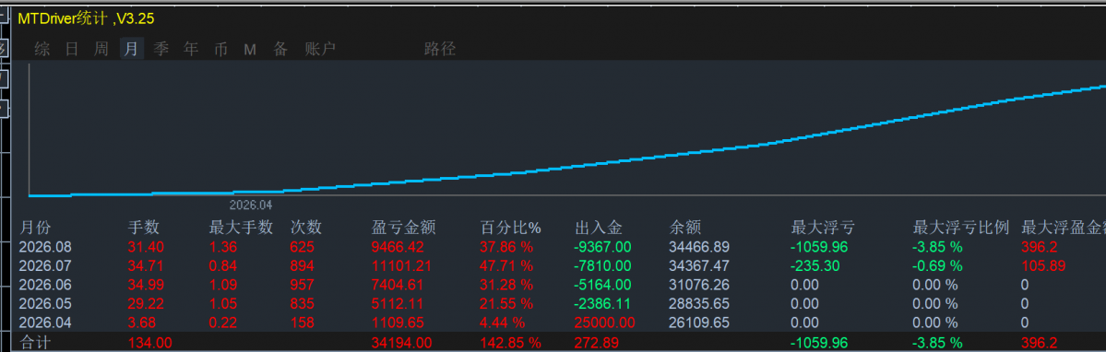Click balance value 34367.47
The height and width of the screenshot is (352, 1106).
click(x=699, y=265)
